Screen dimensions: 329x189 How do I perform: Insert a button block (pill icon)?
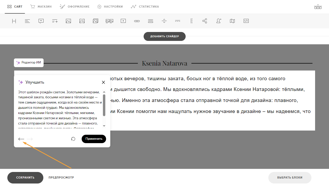(x=137, y=21)
